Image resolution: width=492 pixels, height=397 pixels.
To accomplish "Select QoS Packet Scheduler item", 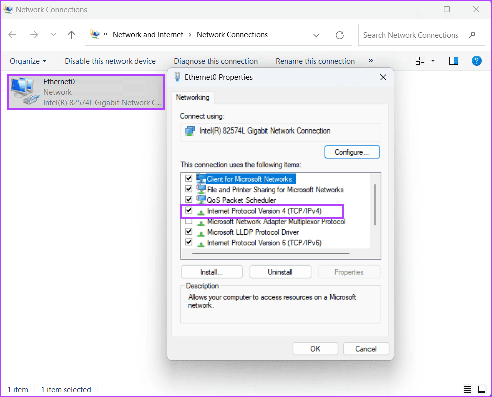I will [241, 200].
